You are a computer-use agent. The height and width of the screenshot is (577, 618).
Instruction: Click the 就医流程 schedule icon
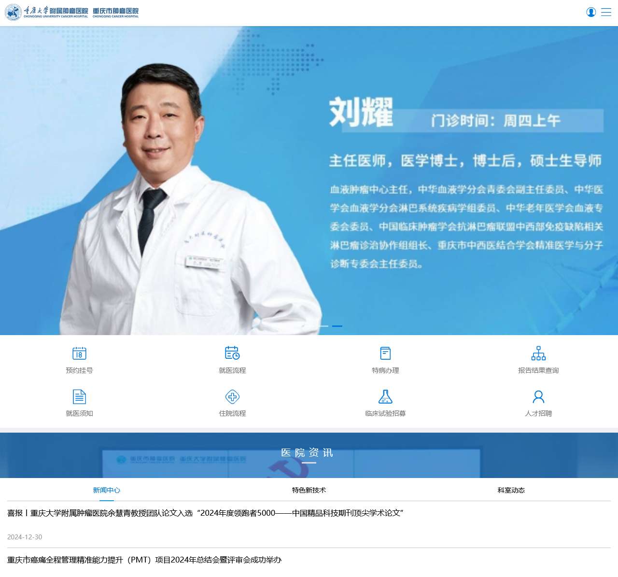pyautogui.click(x=232, y=353)
